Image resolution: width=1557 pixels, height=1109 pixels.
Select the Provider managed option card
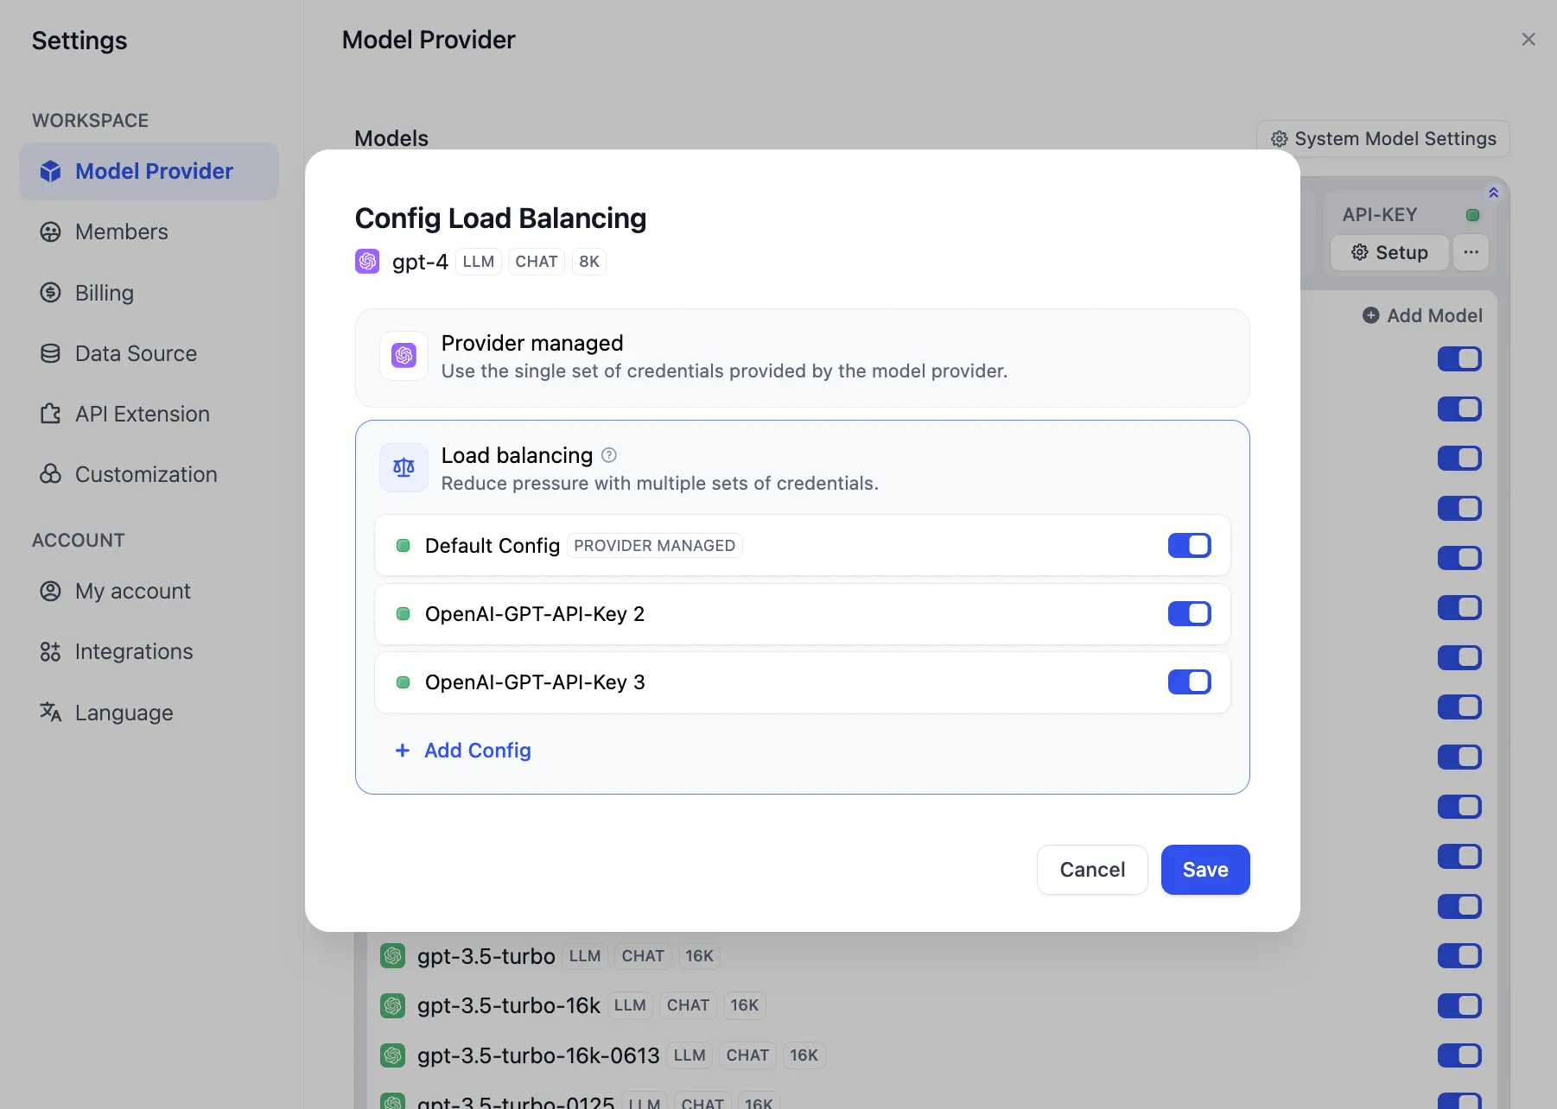click(802, 358)
